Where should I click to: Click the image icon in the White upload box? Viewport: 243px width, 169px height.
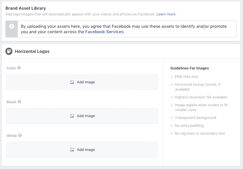pyautogui.click(x=72, y=150)
